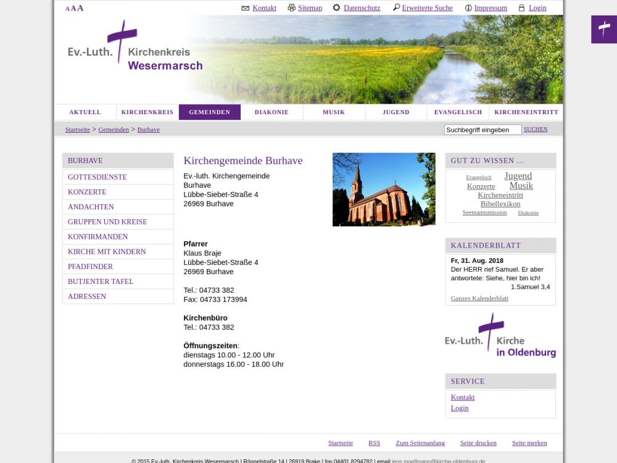Click into the Suchbegriff eingeben search field
617x463 pixels.
pos(482,130)
